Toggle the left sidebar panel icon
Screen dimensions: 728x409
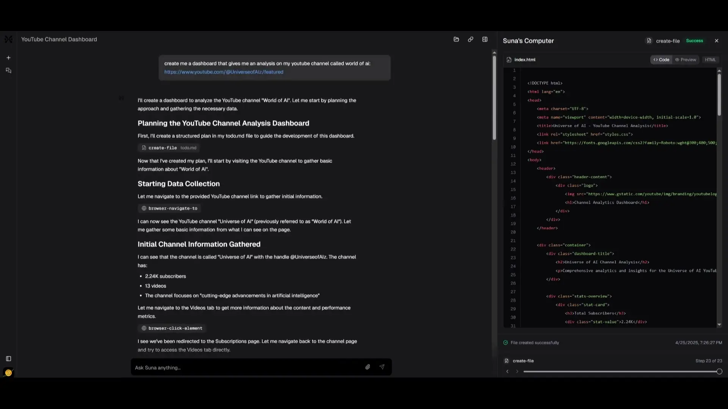click(8, 359)
